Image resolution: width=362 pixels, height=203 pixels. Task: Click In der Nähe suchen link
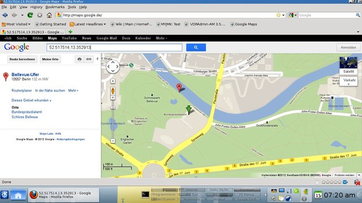tap(50, 91)
